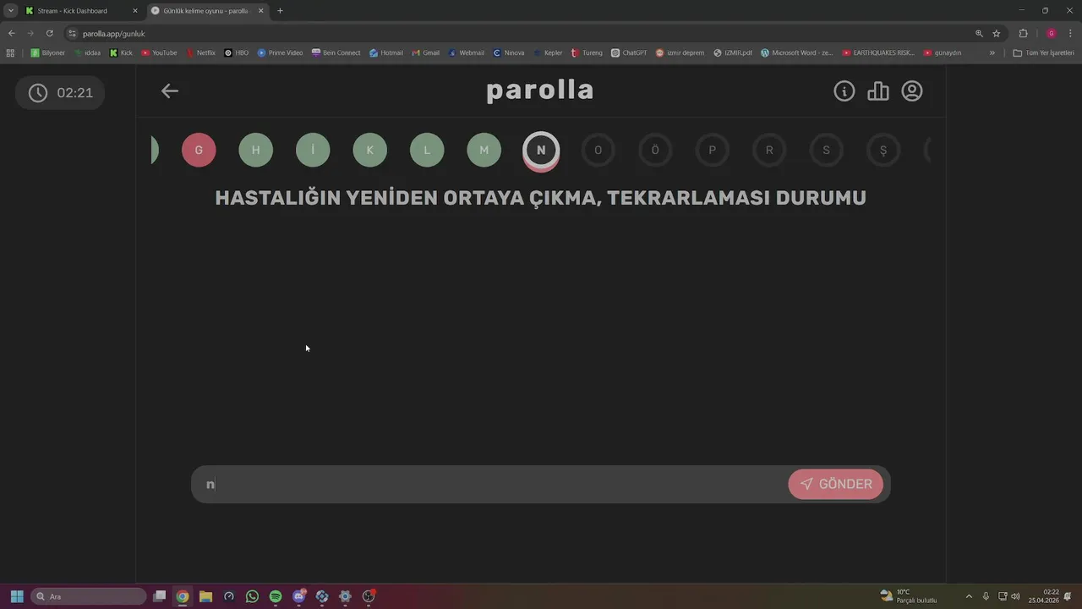Open the HBO bookmark
The image size is (1082, 609).
click(236, 52)
